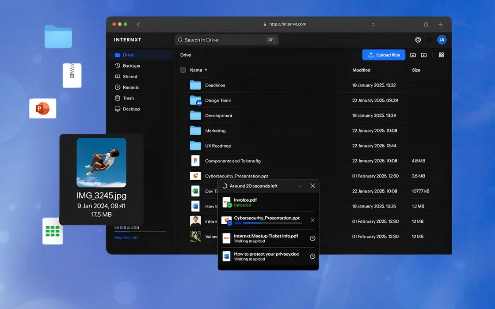Toggle the select-all checkbox above the file list
495x309 pixels.
(x=183, y=70)
